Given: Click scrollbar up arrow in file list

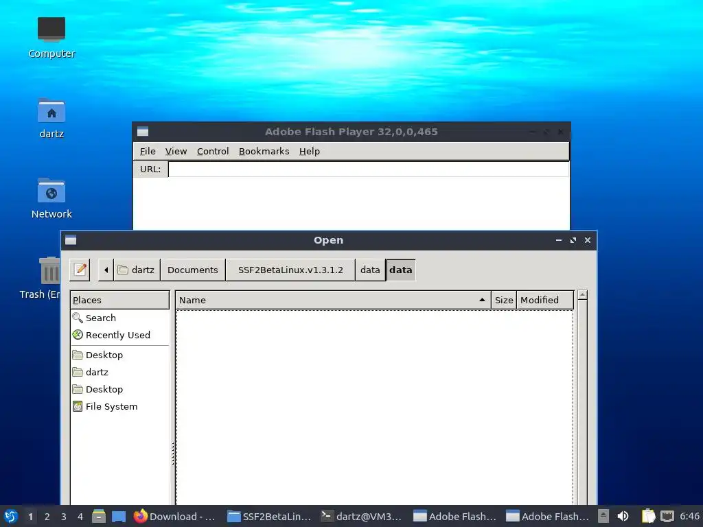Looking at the screenshot, I should click(x=582, y=294).
